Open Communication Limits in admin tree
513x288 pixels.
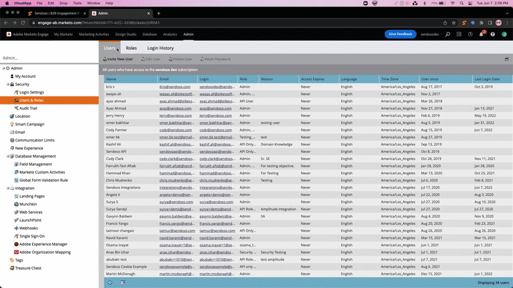point(32,140)
